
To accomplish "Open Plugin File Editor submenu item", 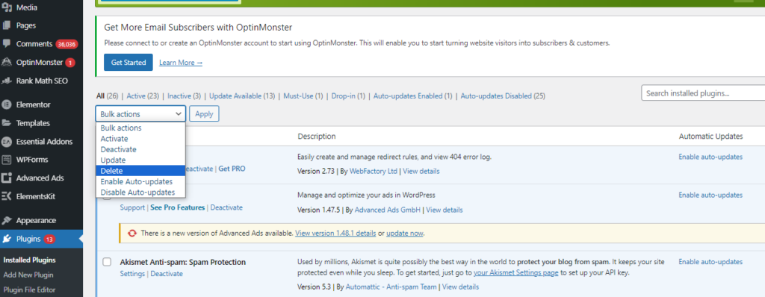I will 29,290.
